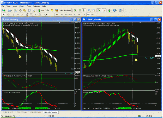Pick the horizontal line drawing tool
The image size is (163, 118).
[x=18, y=15]
